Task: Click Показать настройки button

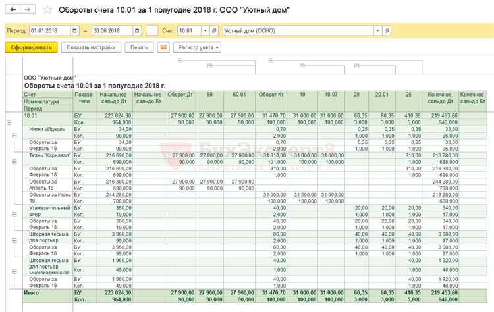Action: (91, 47)
